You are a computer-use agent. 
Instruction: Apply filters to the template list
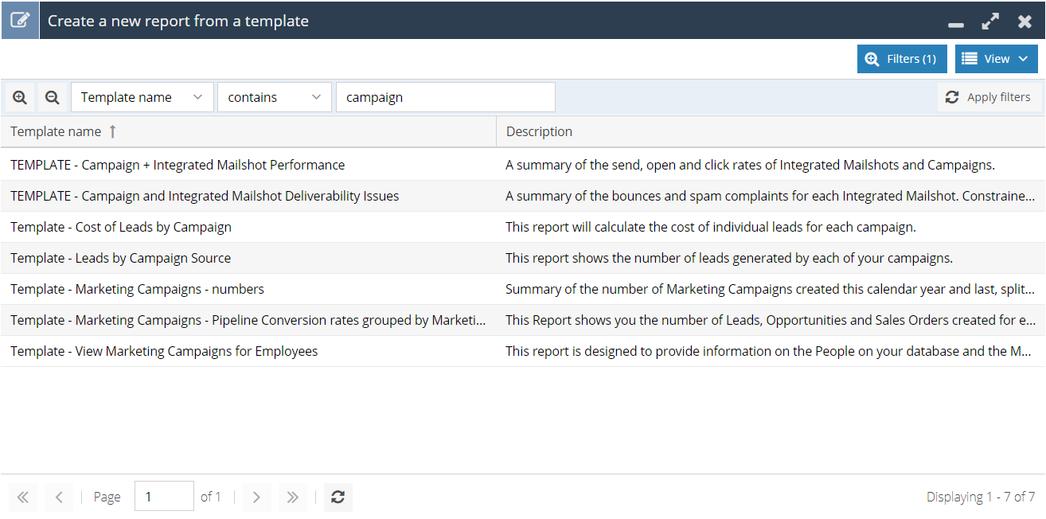[988, 97]
